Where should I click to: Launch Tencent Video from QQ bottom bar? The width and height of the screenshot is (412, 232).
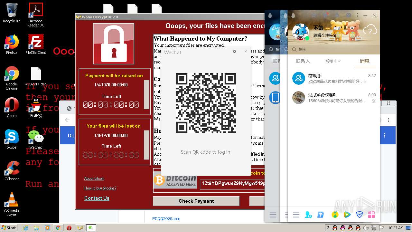[x=347, y=215]
